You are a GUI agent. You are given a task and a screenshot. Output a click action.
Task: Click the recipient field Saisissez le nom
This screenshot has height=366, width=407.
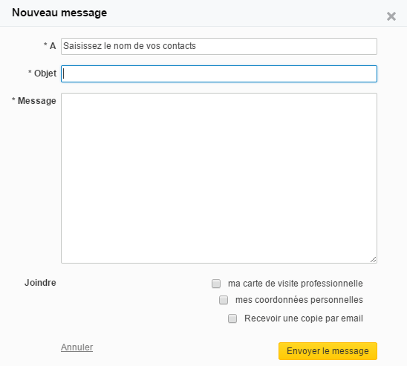click(219, 46)
